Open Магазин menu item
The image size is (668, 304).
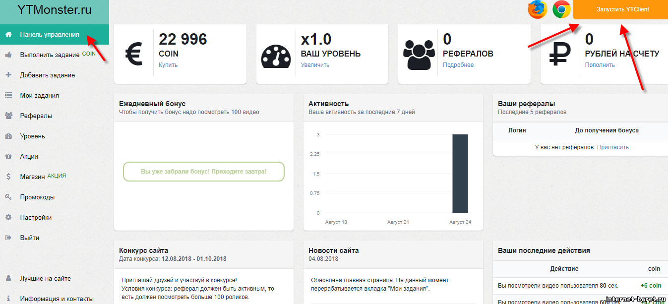tap(32, 177)
